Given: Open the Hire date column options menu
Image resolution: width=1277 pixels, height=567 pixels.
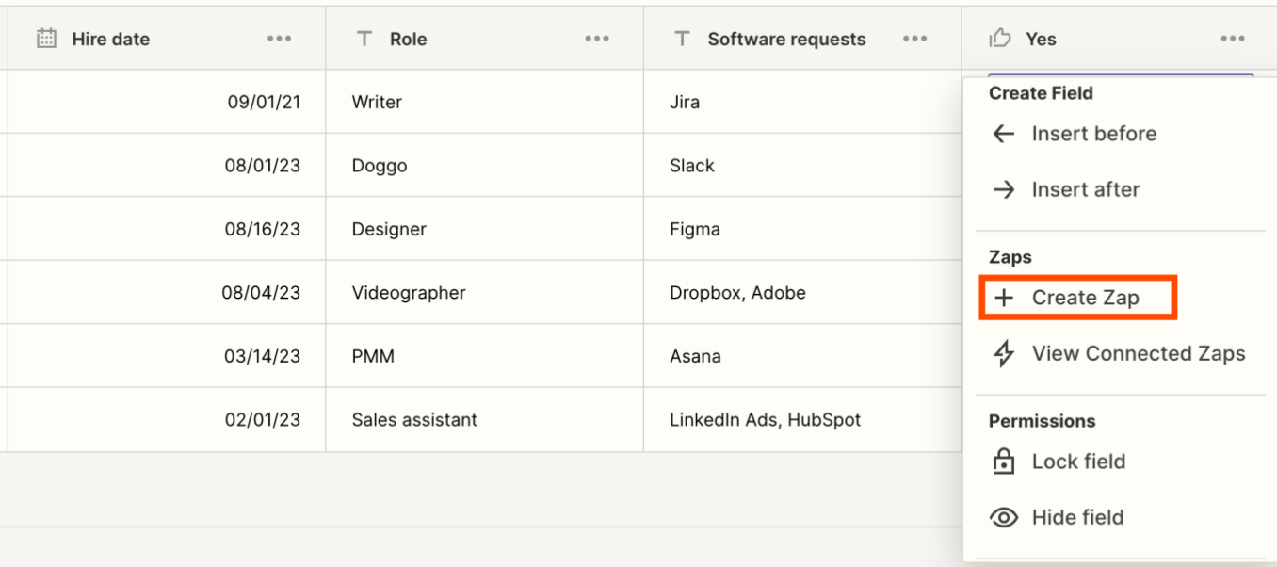Looking at the screenshot, I should [279, 39].
